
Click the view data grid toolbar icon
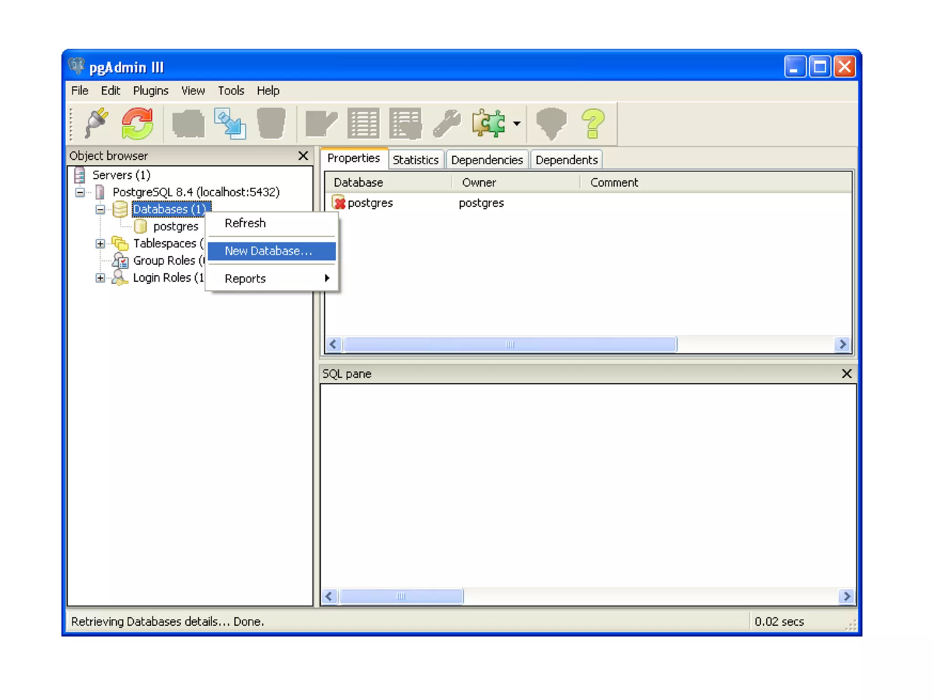(x=363, y=123)
